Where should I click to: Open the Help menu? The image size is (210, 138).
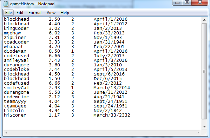65,13
